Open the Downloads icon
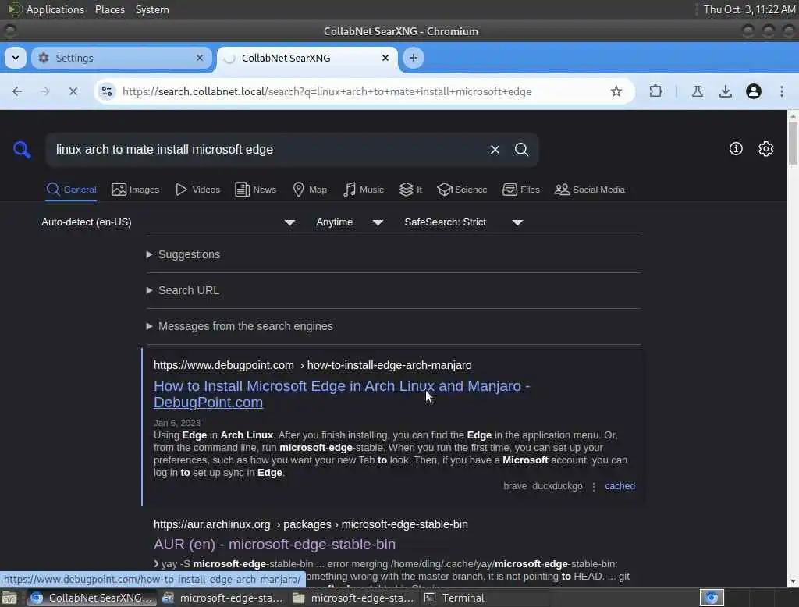Screen dimensions: 799x607 tap(726, 91)
